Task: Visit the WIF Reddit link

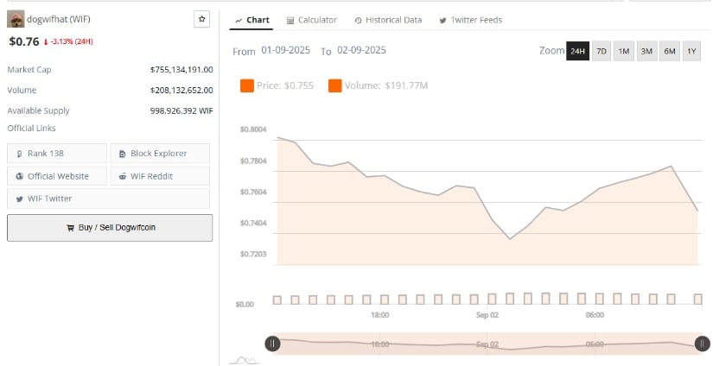Action: [x=160, y=176]
